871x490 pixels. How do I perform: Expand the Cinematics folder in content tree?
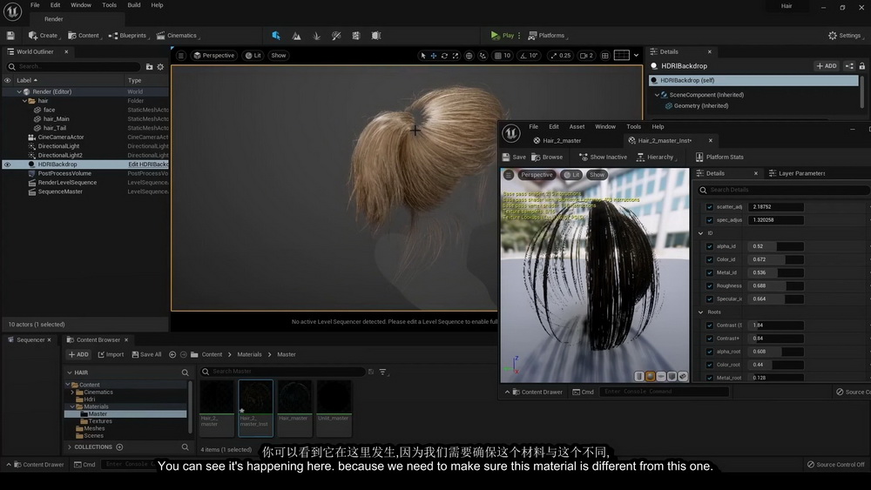point(72,393)
